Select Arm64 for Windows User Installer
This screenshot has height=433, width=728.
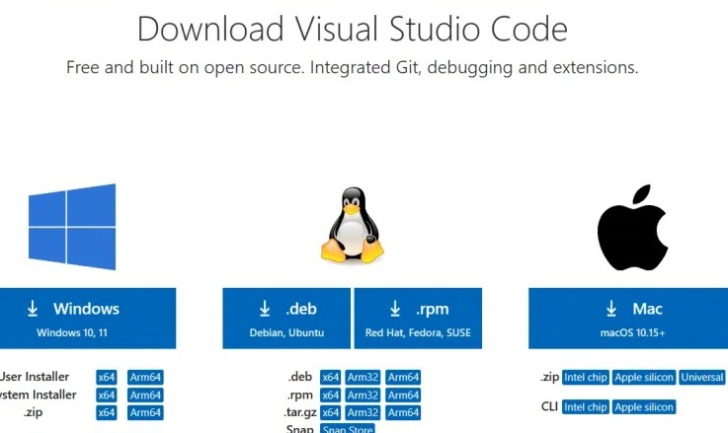[145, 378]
